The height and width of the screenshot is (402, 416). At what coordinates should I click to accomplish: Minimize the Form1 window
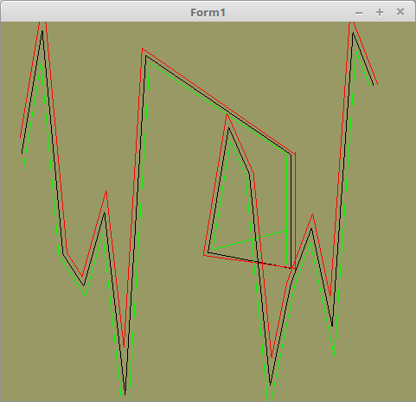(359, 13)
